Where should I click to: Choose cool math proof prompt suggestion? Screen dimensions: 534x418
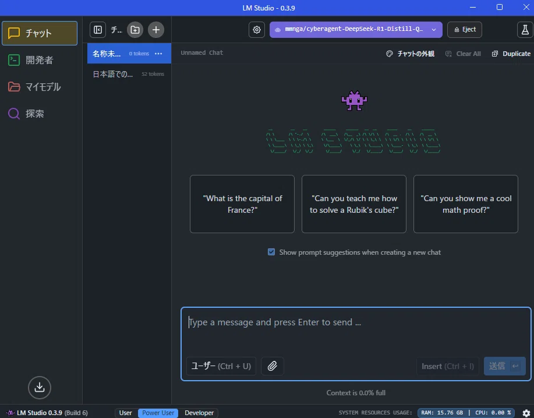[x=465, y=204]
